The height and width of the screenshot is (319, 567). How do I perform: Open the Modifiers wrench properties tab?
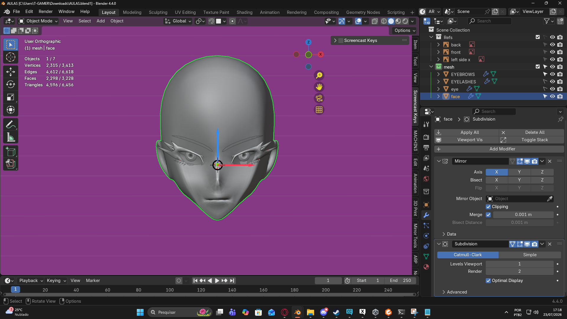426,215
